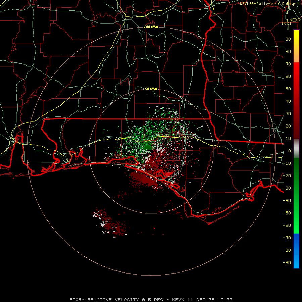Click the color scale value "80"
302x302 pixels.
288,52
